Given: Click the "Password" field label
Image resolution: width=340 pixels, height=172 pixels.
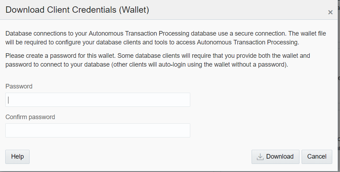Looking at the screenshot, I should [19, 86].
